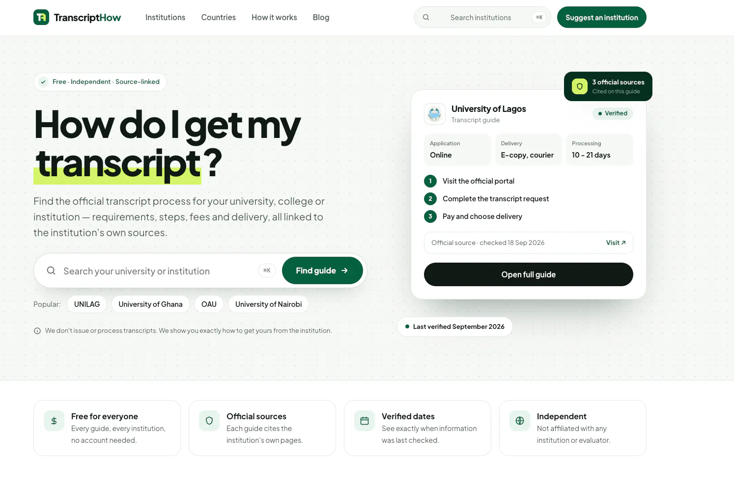Click step 2 number badge
734x485 pixels.
tap(430, 199)
